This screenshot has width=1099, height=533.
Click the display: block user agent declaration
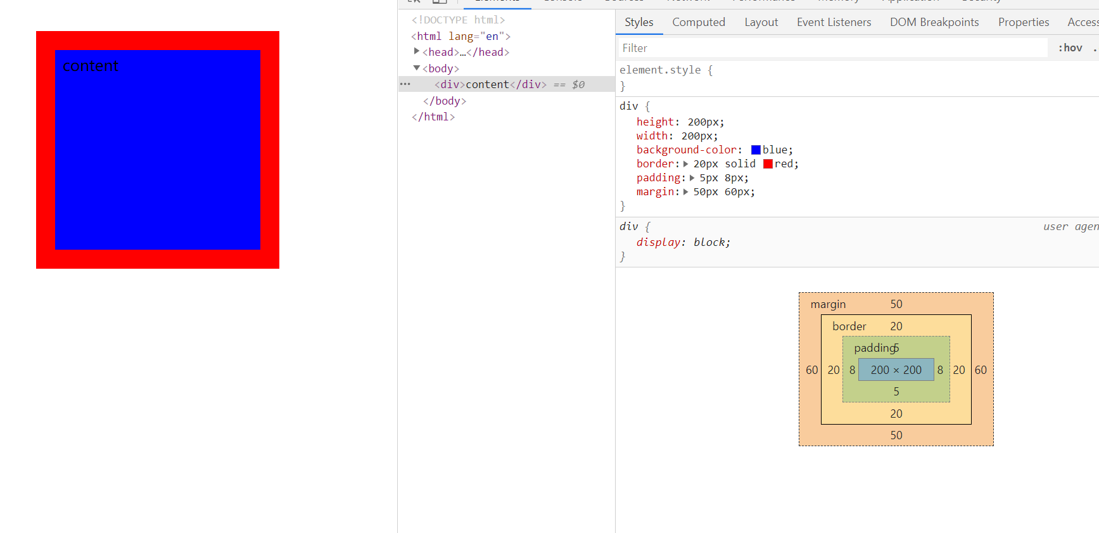coord(683,242)
